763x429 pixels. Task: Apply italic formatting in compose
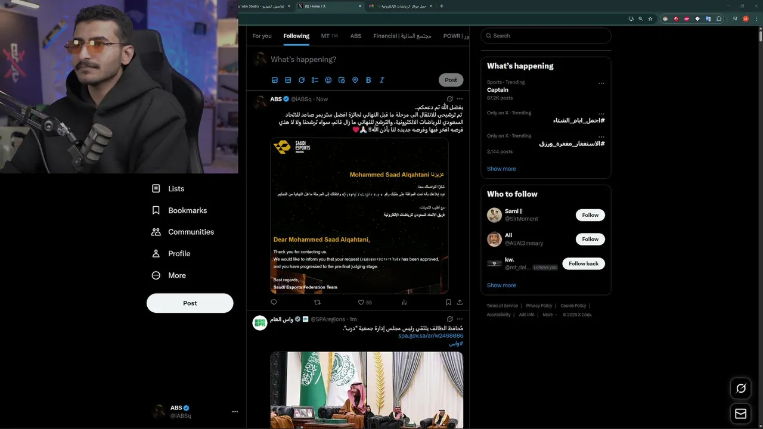click(382, 80)
